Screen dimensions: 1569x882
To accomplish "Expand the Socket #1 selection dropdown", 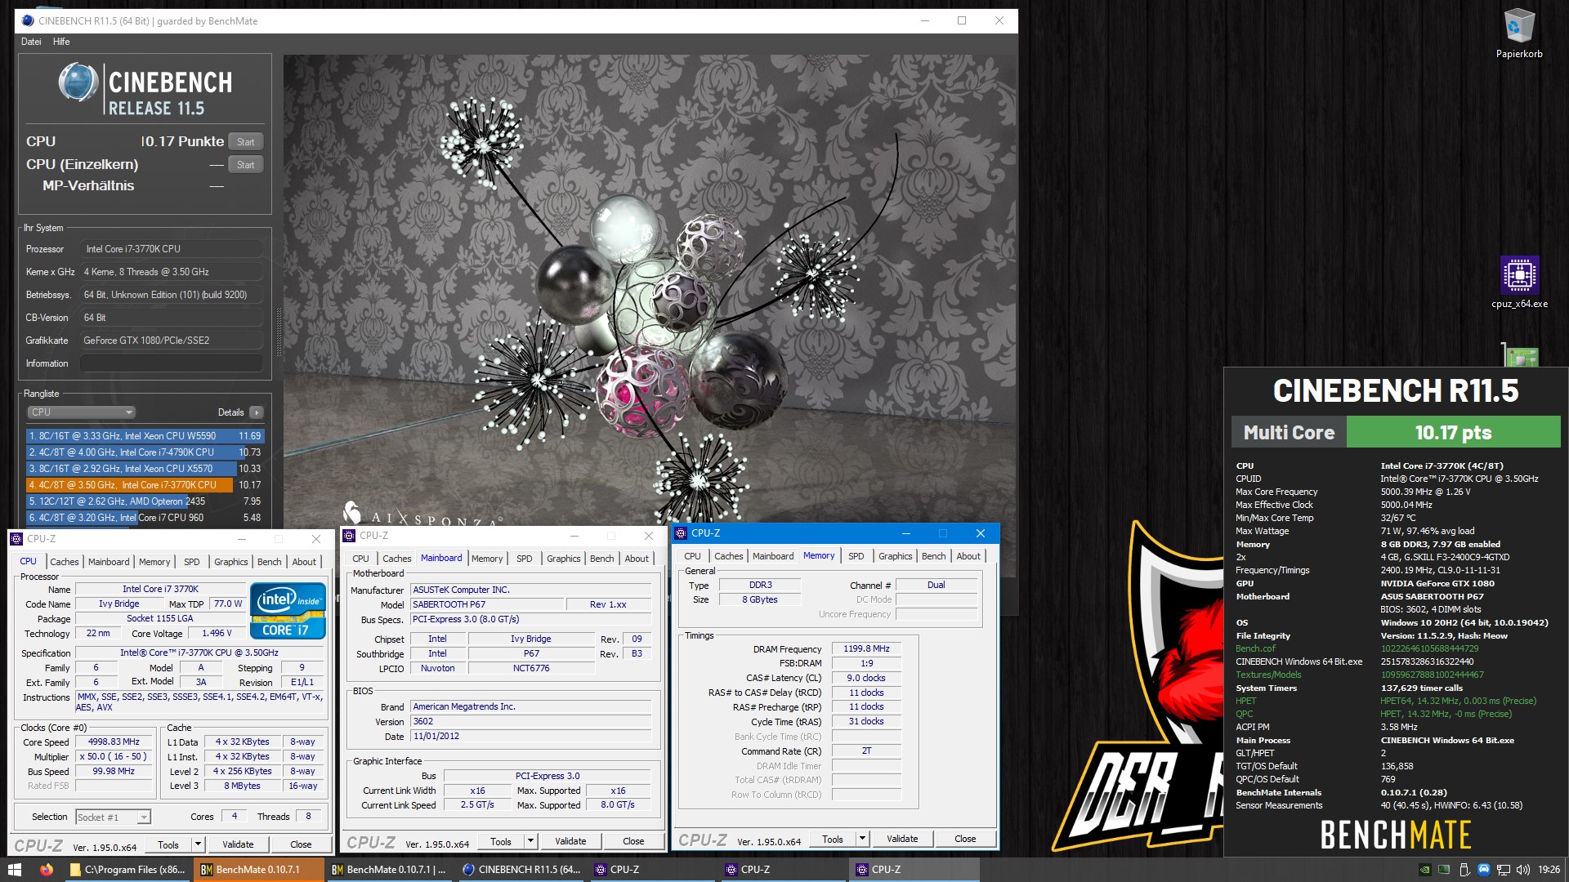I will click(x=113, y=817).
